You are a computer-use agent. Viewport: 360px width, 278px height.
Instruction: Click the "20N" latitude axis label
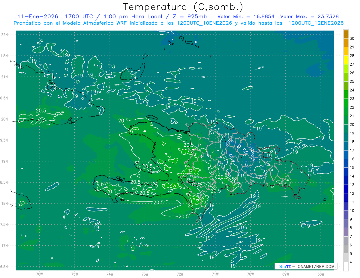click(x=5, y=119)
